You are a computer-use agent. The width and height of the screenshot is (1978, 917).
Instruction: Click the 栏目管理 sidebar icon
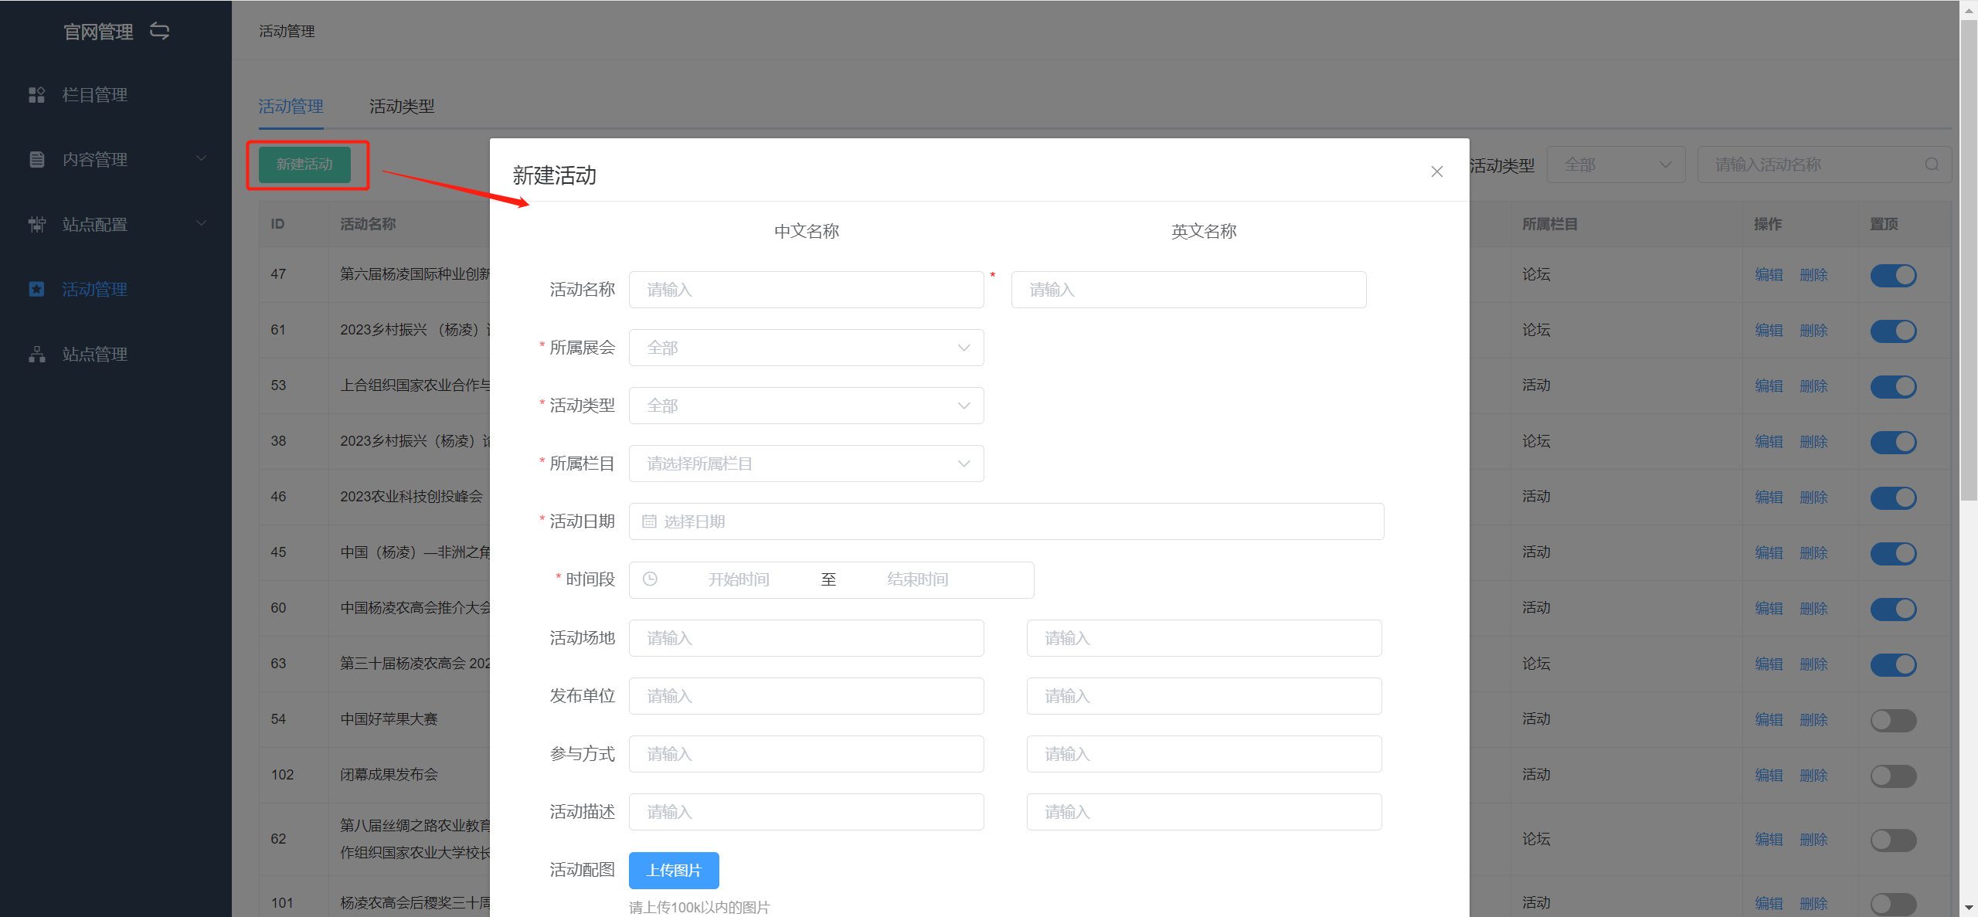36,95
